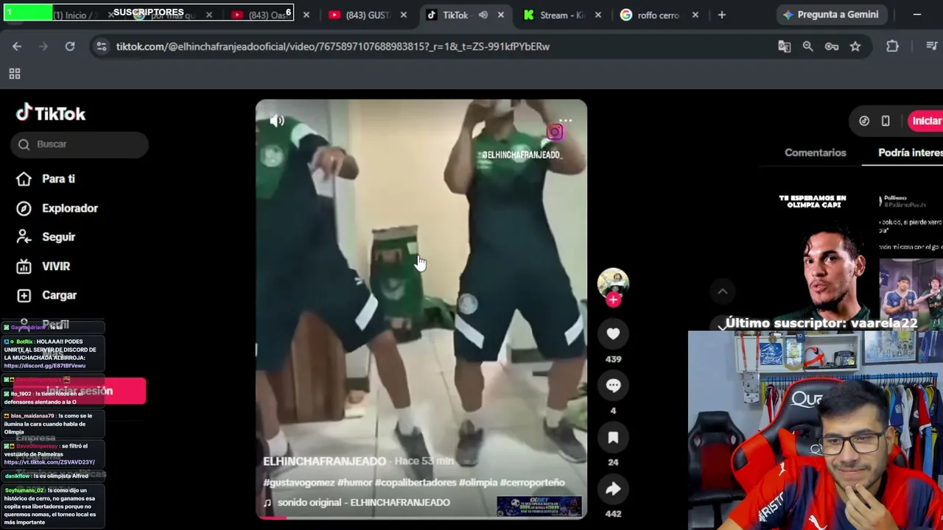Open the #cerroporteño hashtag

[532, 482]
